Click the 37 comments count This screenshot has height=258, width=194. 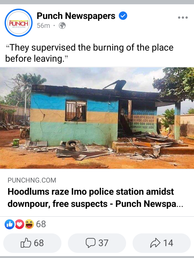point(103,243)
